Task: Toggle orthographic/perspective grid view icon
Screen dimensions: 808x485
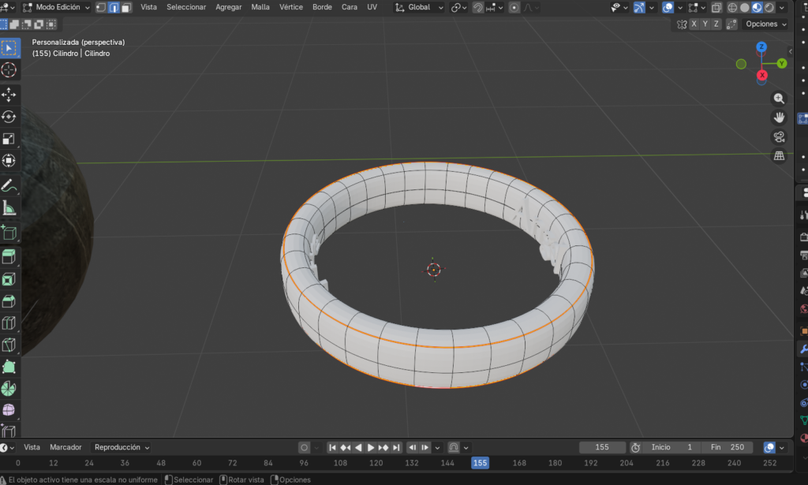Action: coord(779,155)
